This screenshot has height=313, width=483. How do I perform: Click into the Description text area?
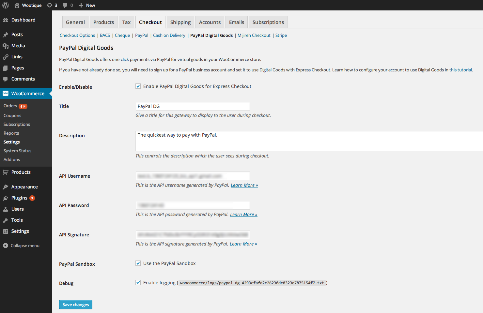(x=309, y=141)
